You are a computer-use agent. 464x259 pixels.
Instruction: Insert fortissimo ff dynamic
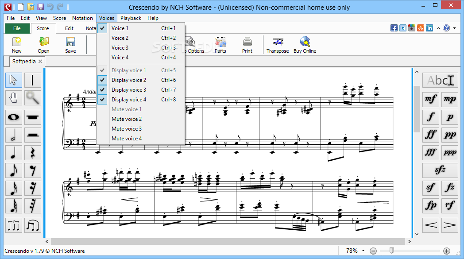[431, 135]
